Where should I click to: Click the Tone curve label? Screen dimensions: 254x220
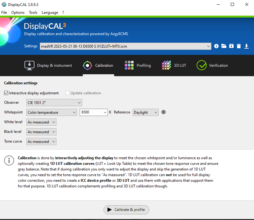(x=13, y=141)
